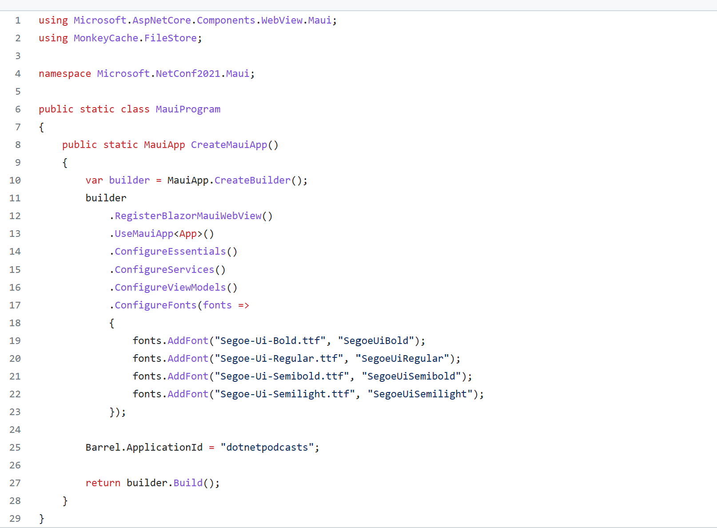Click the 'App' type argument on line 13
717x528 pixels.
tap(188, 234)
